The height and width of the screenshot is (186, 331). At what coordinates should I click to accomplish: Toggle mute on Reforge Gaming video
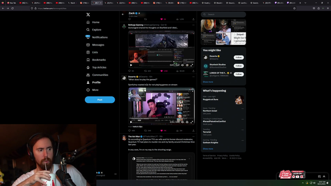coord(183,65)
